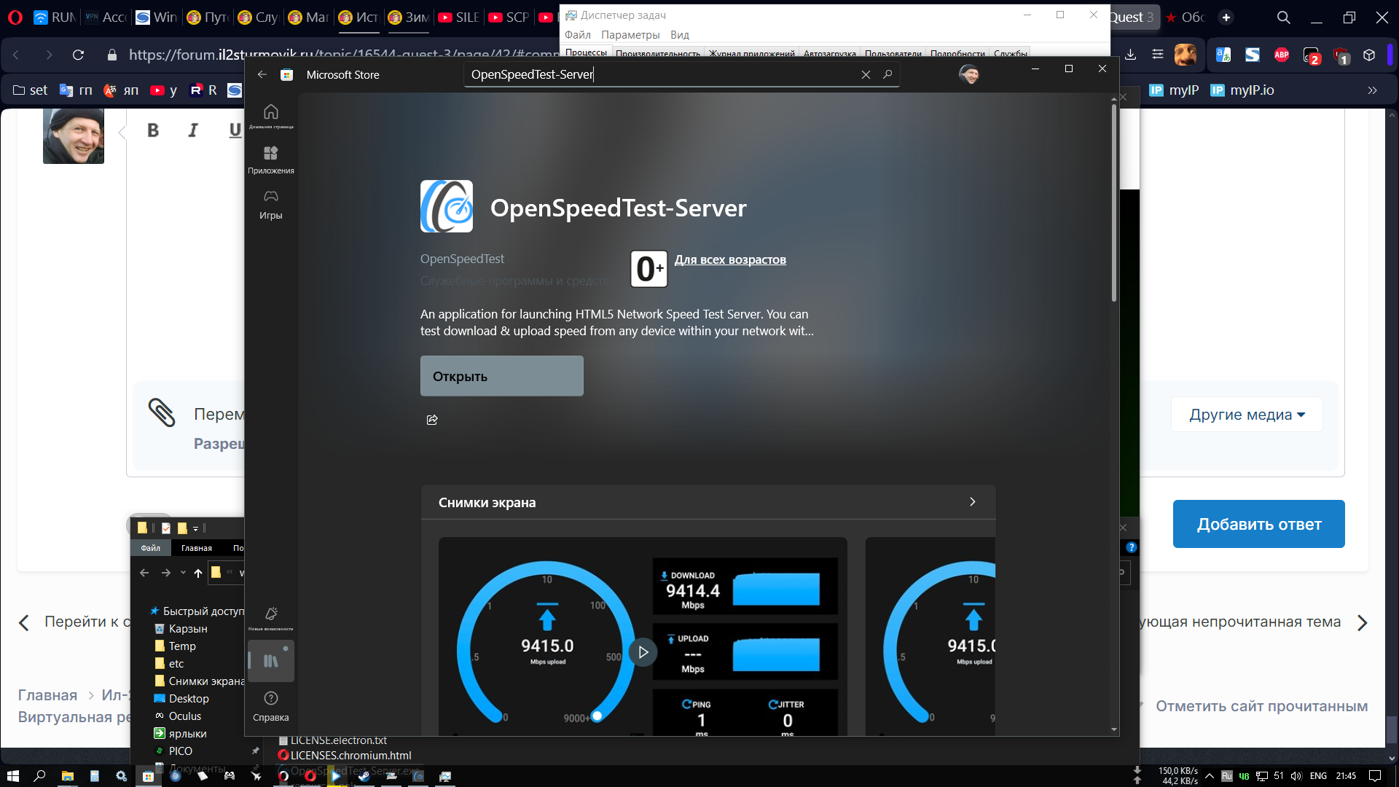This screenshot has height=787, width=1399.
Task: Open the Для всех возрастов link
Action: (729, 259)
